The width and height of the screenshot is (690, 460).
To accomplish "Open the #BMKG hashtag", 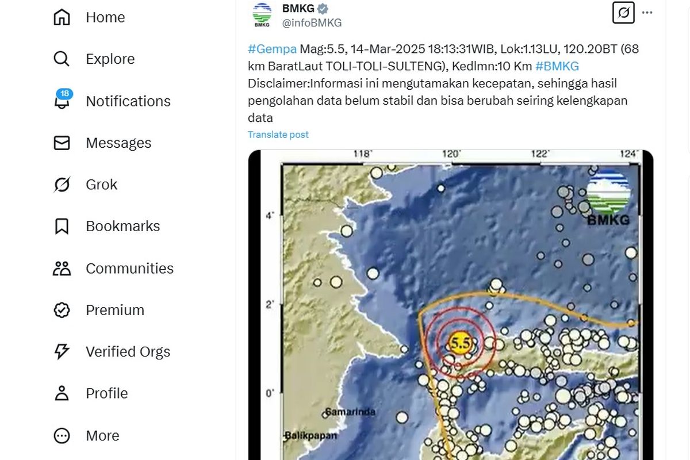I will (x=558, y=66).
